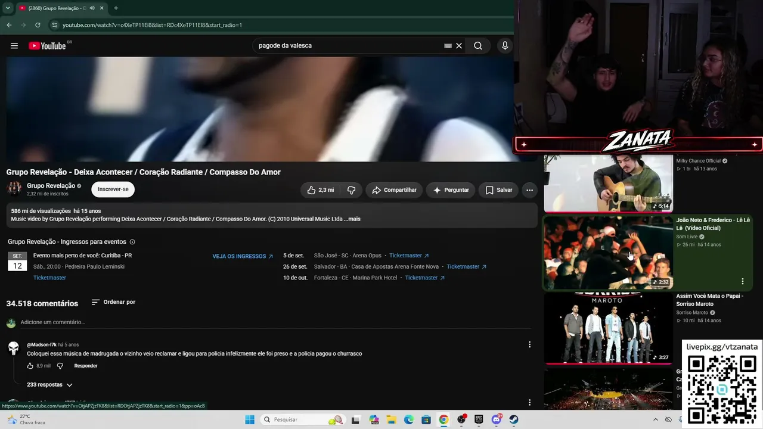Open the YouTube guide hamburger menu

[x=14, y=46]
